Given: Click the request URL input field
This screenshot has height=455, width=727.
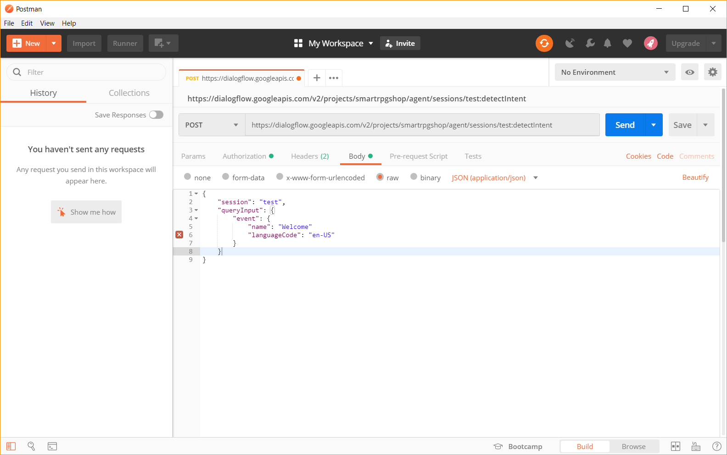Looking at the screenshot, I should click(422, 125).
